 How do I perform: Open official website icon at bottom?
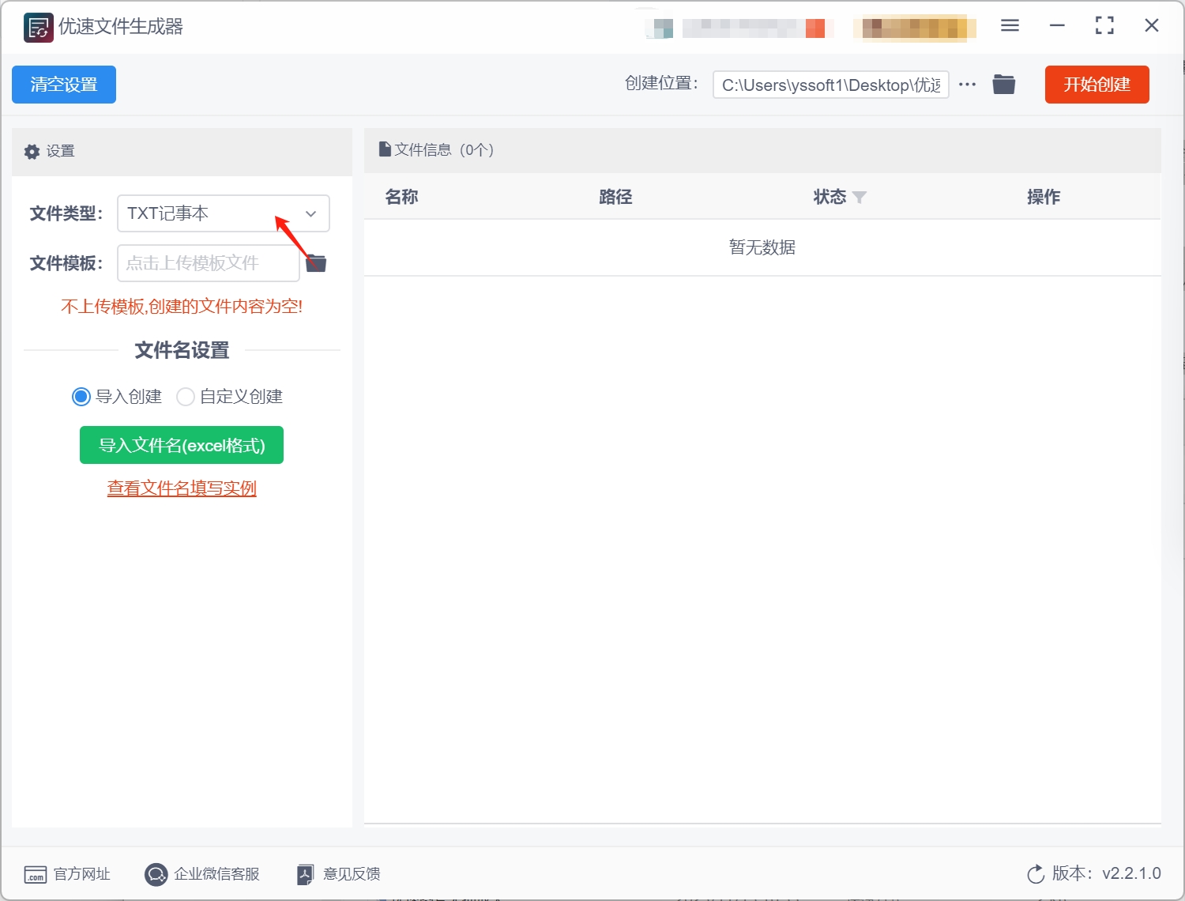(36, 875)
